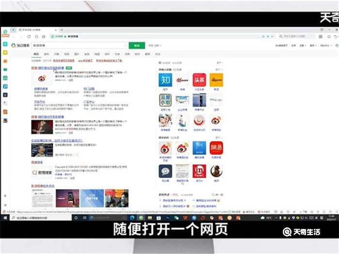Open the extensions grid icon in browser toolbar
The image size is (339, 254).
pyautogui.click(x=321, y=36)
